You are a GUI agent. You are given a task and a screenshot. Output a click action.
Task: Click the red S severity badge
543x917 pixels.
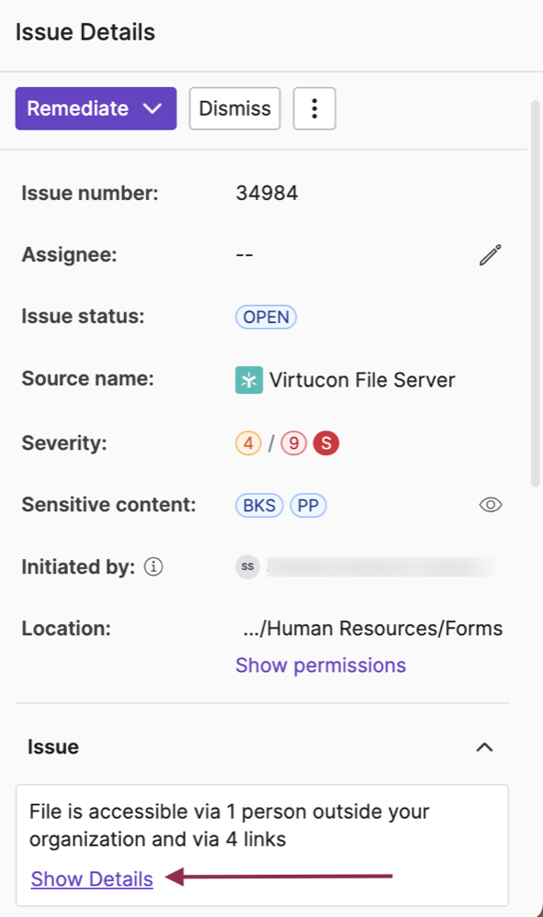326,443
